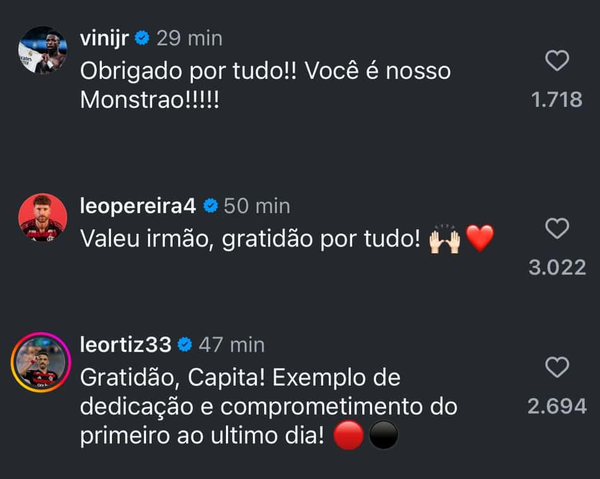This screenshot has height=479, width=600.
Task: Open leopereira4's profile picture
Action: point(43,218)
